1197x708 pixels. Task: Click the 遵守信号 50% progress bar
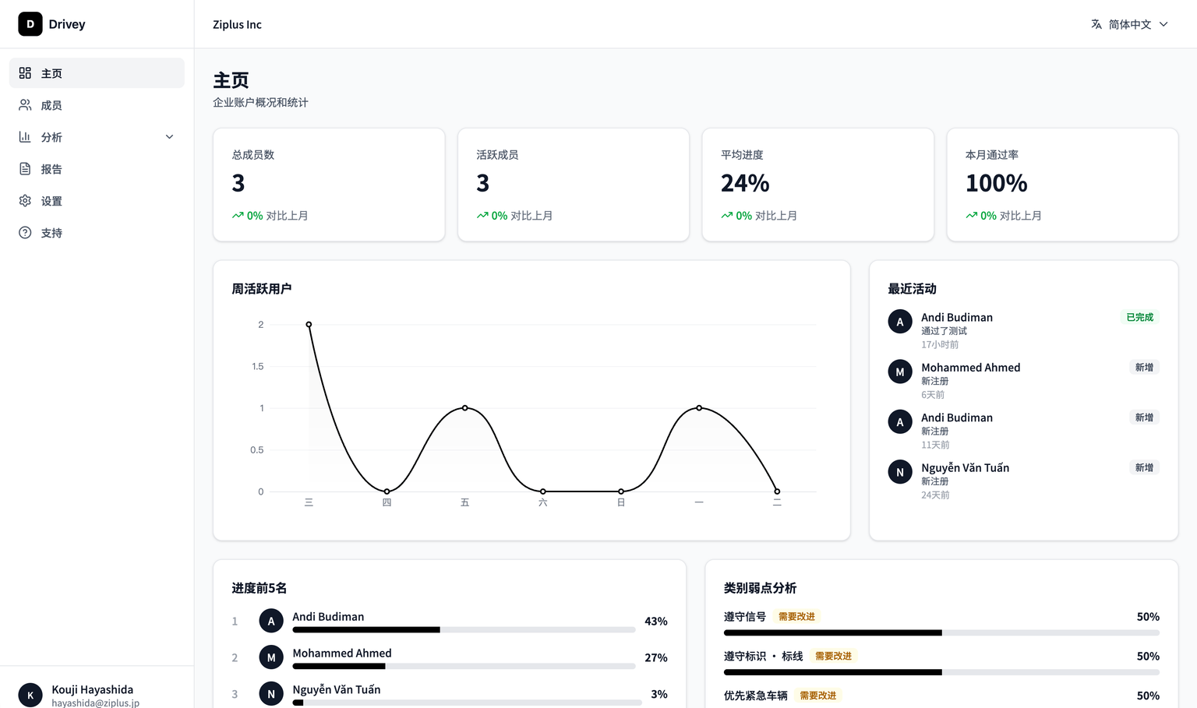(x=941, y=632)
